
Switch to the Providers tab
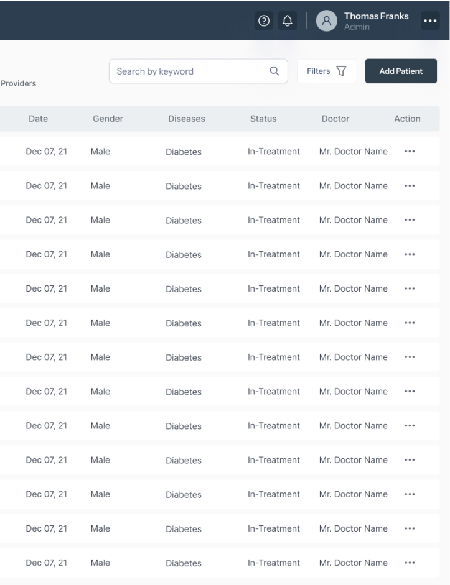(x=18, y=83)
